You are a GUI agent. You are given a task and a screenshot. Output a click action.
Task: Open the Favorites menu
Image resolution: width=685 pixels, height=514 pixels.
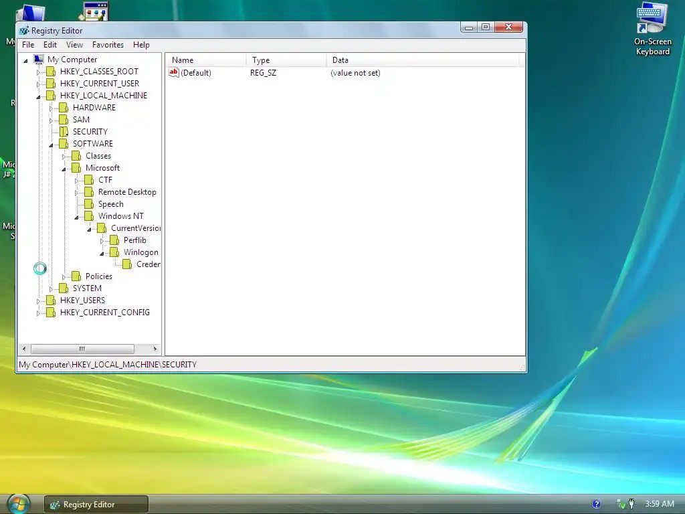coord(108,45)
